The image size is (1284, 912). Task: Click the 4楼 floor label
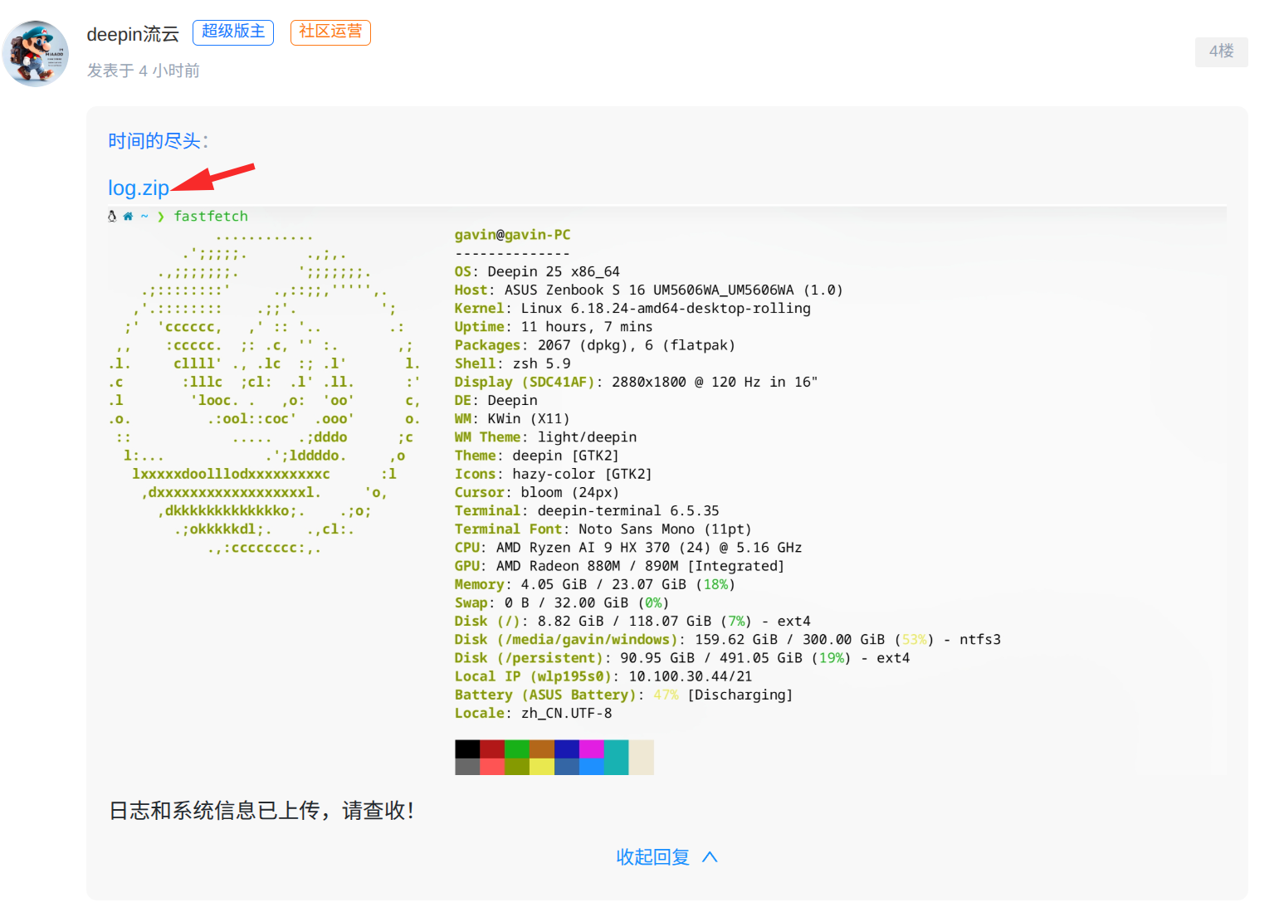(x=1221, y=51)
